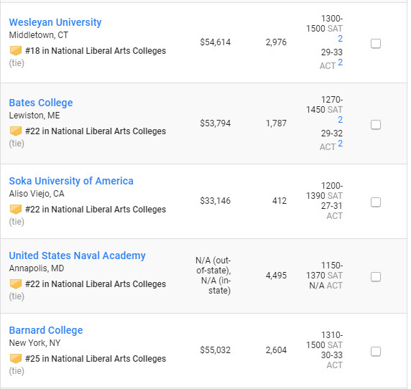Click the ranking badge icon for Barnard College
The image size is (411, 389).
(16, 358)
